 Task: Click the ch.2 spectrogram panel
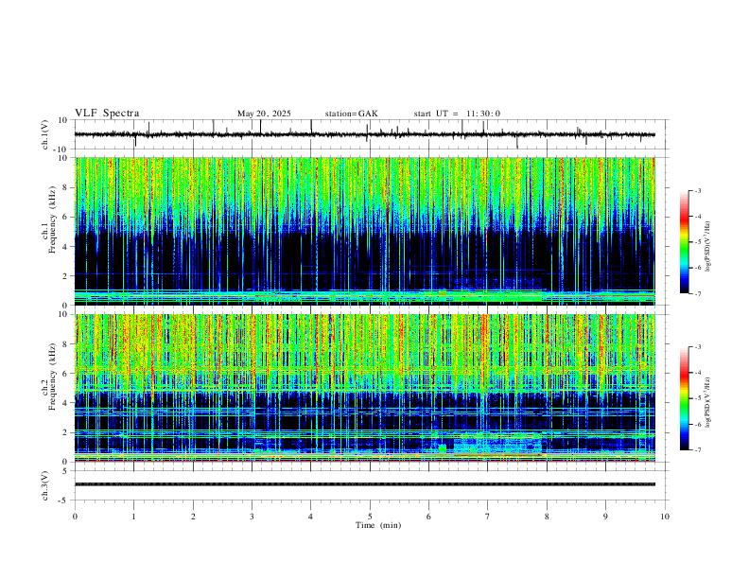click(364, 388)
